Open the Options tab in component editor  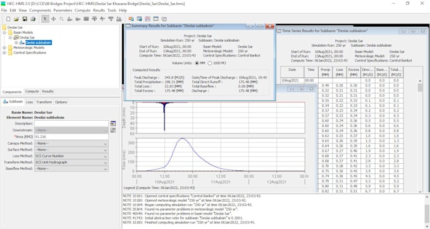pyautogui.click(x=61, y=102)
